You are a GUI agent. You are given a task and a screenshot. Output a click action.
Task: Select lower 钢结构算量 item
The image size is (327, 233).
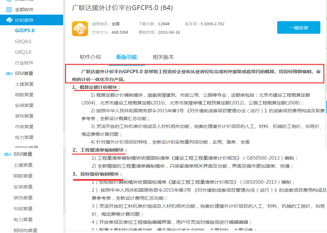(26, 230)
